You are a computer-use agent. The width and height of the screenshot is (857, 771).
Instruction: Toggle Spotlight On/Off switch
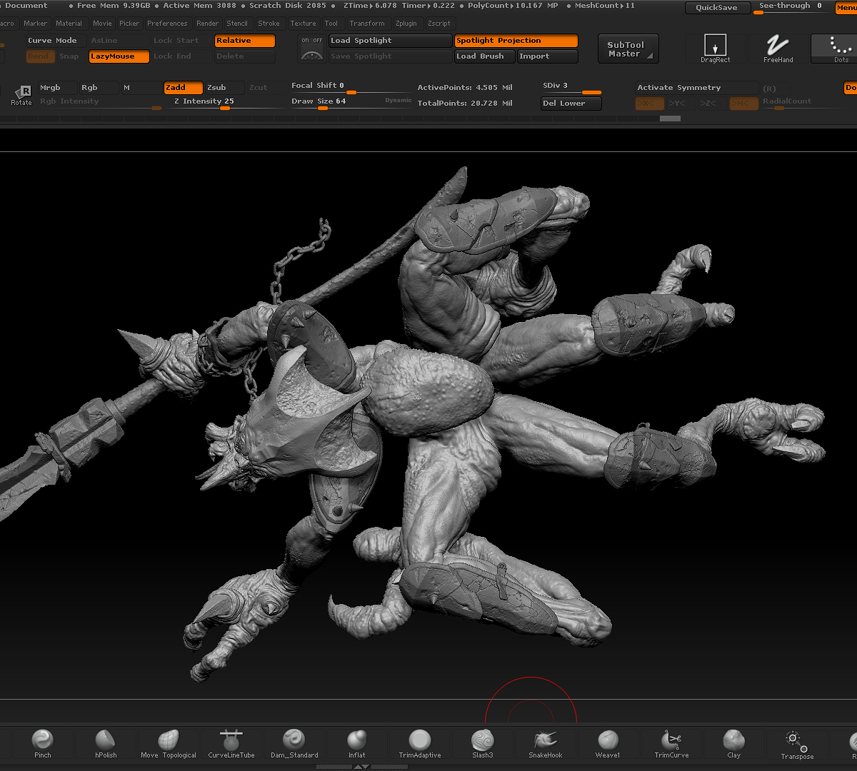point(312,40)
